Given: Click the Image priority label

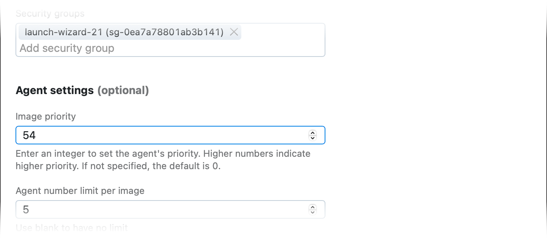Looking at the screenshot, I should 45,116.
